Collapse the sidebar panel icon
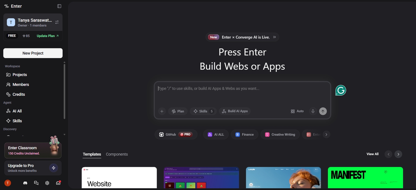 59,6
